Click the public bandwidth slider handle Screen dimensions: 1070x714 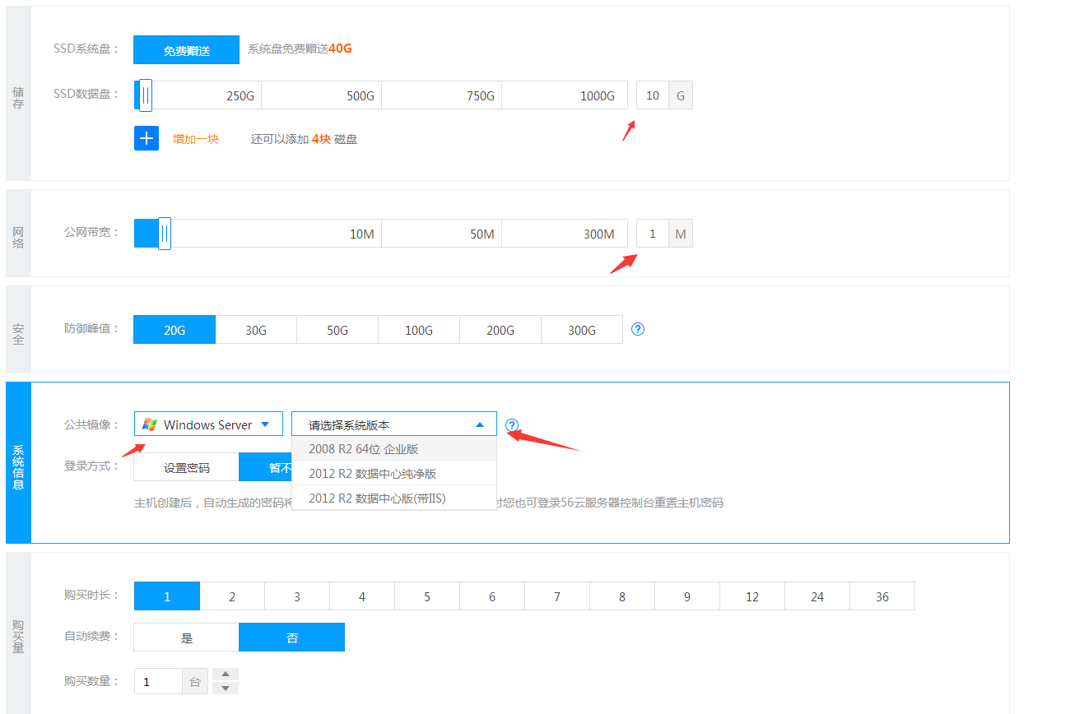click(165, 234)
